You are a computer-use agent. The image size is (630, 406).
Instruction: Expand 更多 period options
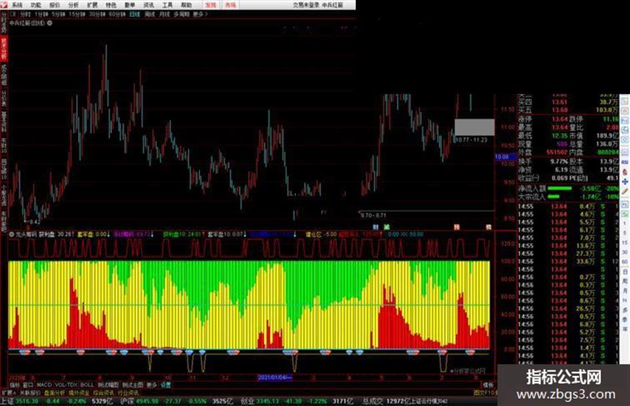[x=200, y=14]
